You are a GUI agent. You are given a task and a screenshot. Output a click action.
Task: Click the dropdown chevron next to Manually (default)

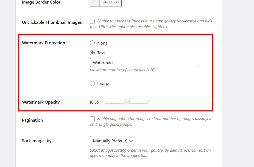tap(130, 141)
